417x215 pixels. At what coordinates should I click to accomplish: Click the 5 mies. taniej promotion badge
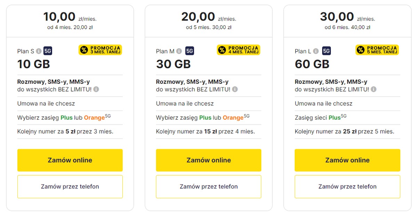(x=377, y=50)
